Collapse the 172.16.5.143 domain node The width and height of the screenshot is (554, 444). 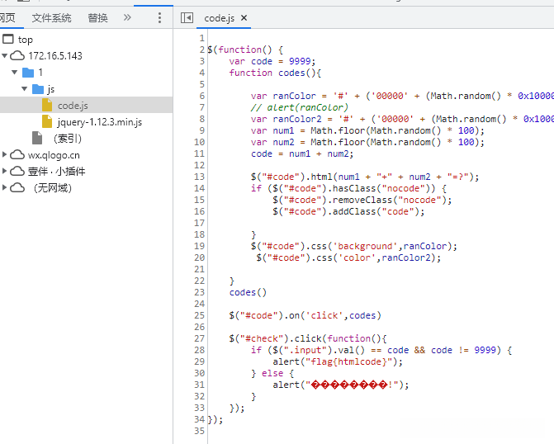click(5, 55)
